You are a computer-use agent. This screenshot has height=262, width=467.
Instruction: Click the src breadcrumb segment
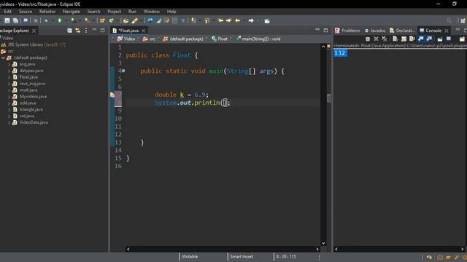(149, 39)
